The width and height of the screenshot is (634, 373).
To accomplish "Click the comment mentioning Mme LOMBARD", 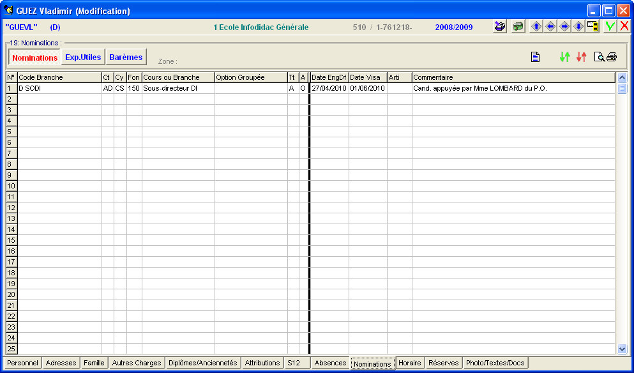I will click(513, 88).
